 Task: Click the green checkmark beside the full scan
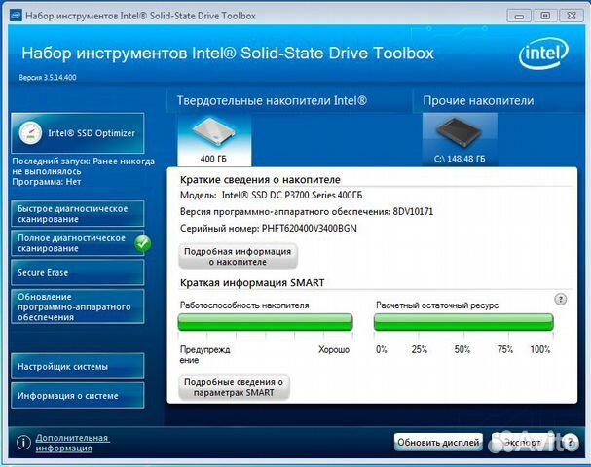pos(143,243)
